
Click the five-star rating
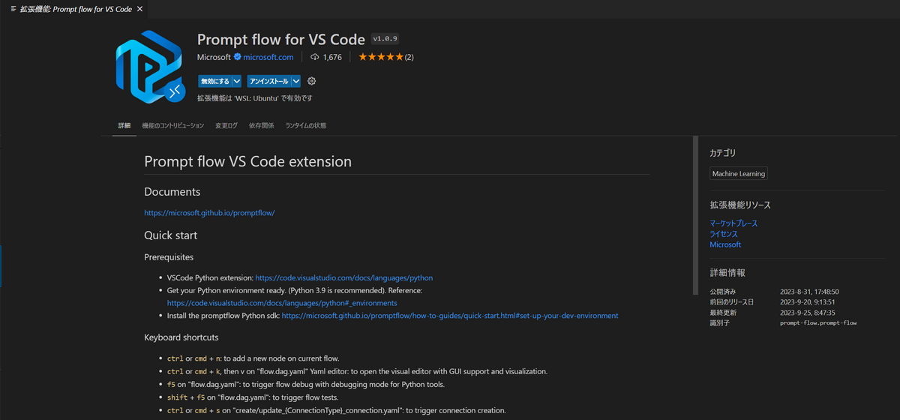[x=380, y=57]
